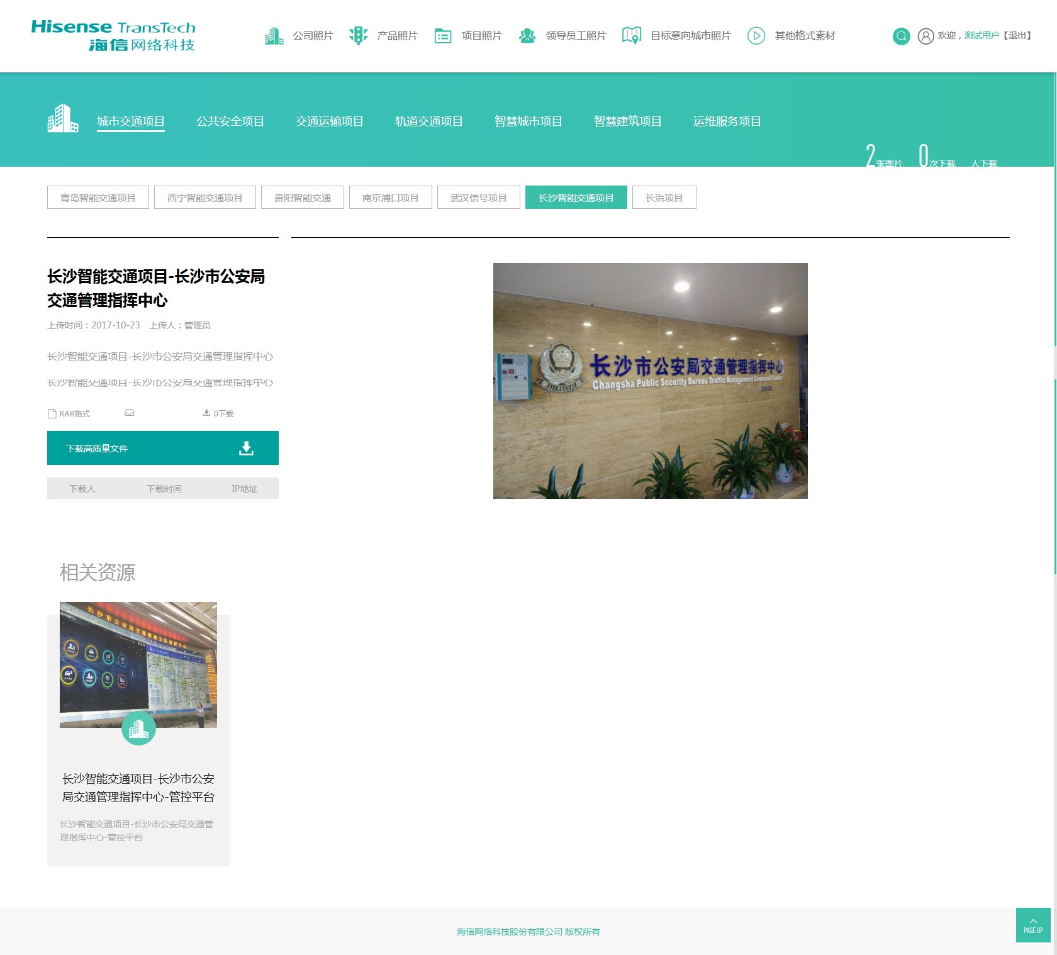This screenshot has width=1057, height=955.
Task: Click the 上传人：管理员 uploader text
Action: 180,325
